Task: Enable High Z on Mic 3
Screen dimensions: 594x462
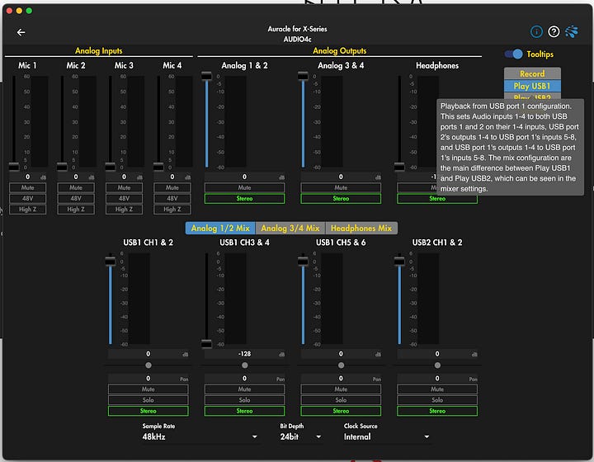Action: (x=124, y=210)
